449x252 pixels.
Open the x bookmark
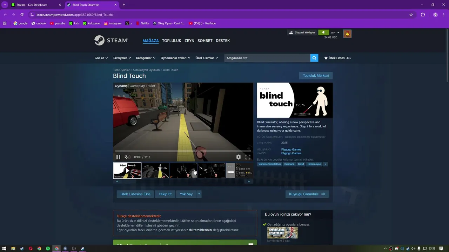tap(128, 23)
